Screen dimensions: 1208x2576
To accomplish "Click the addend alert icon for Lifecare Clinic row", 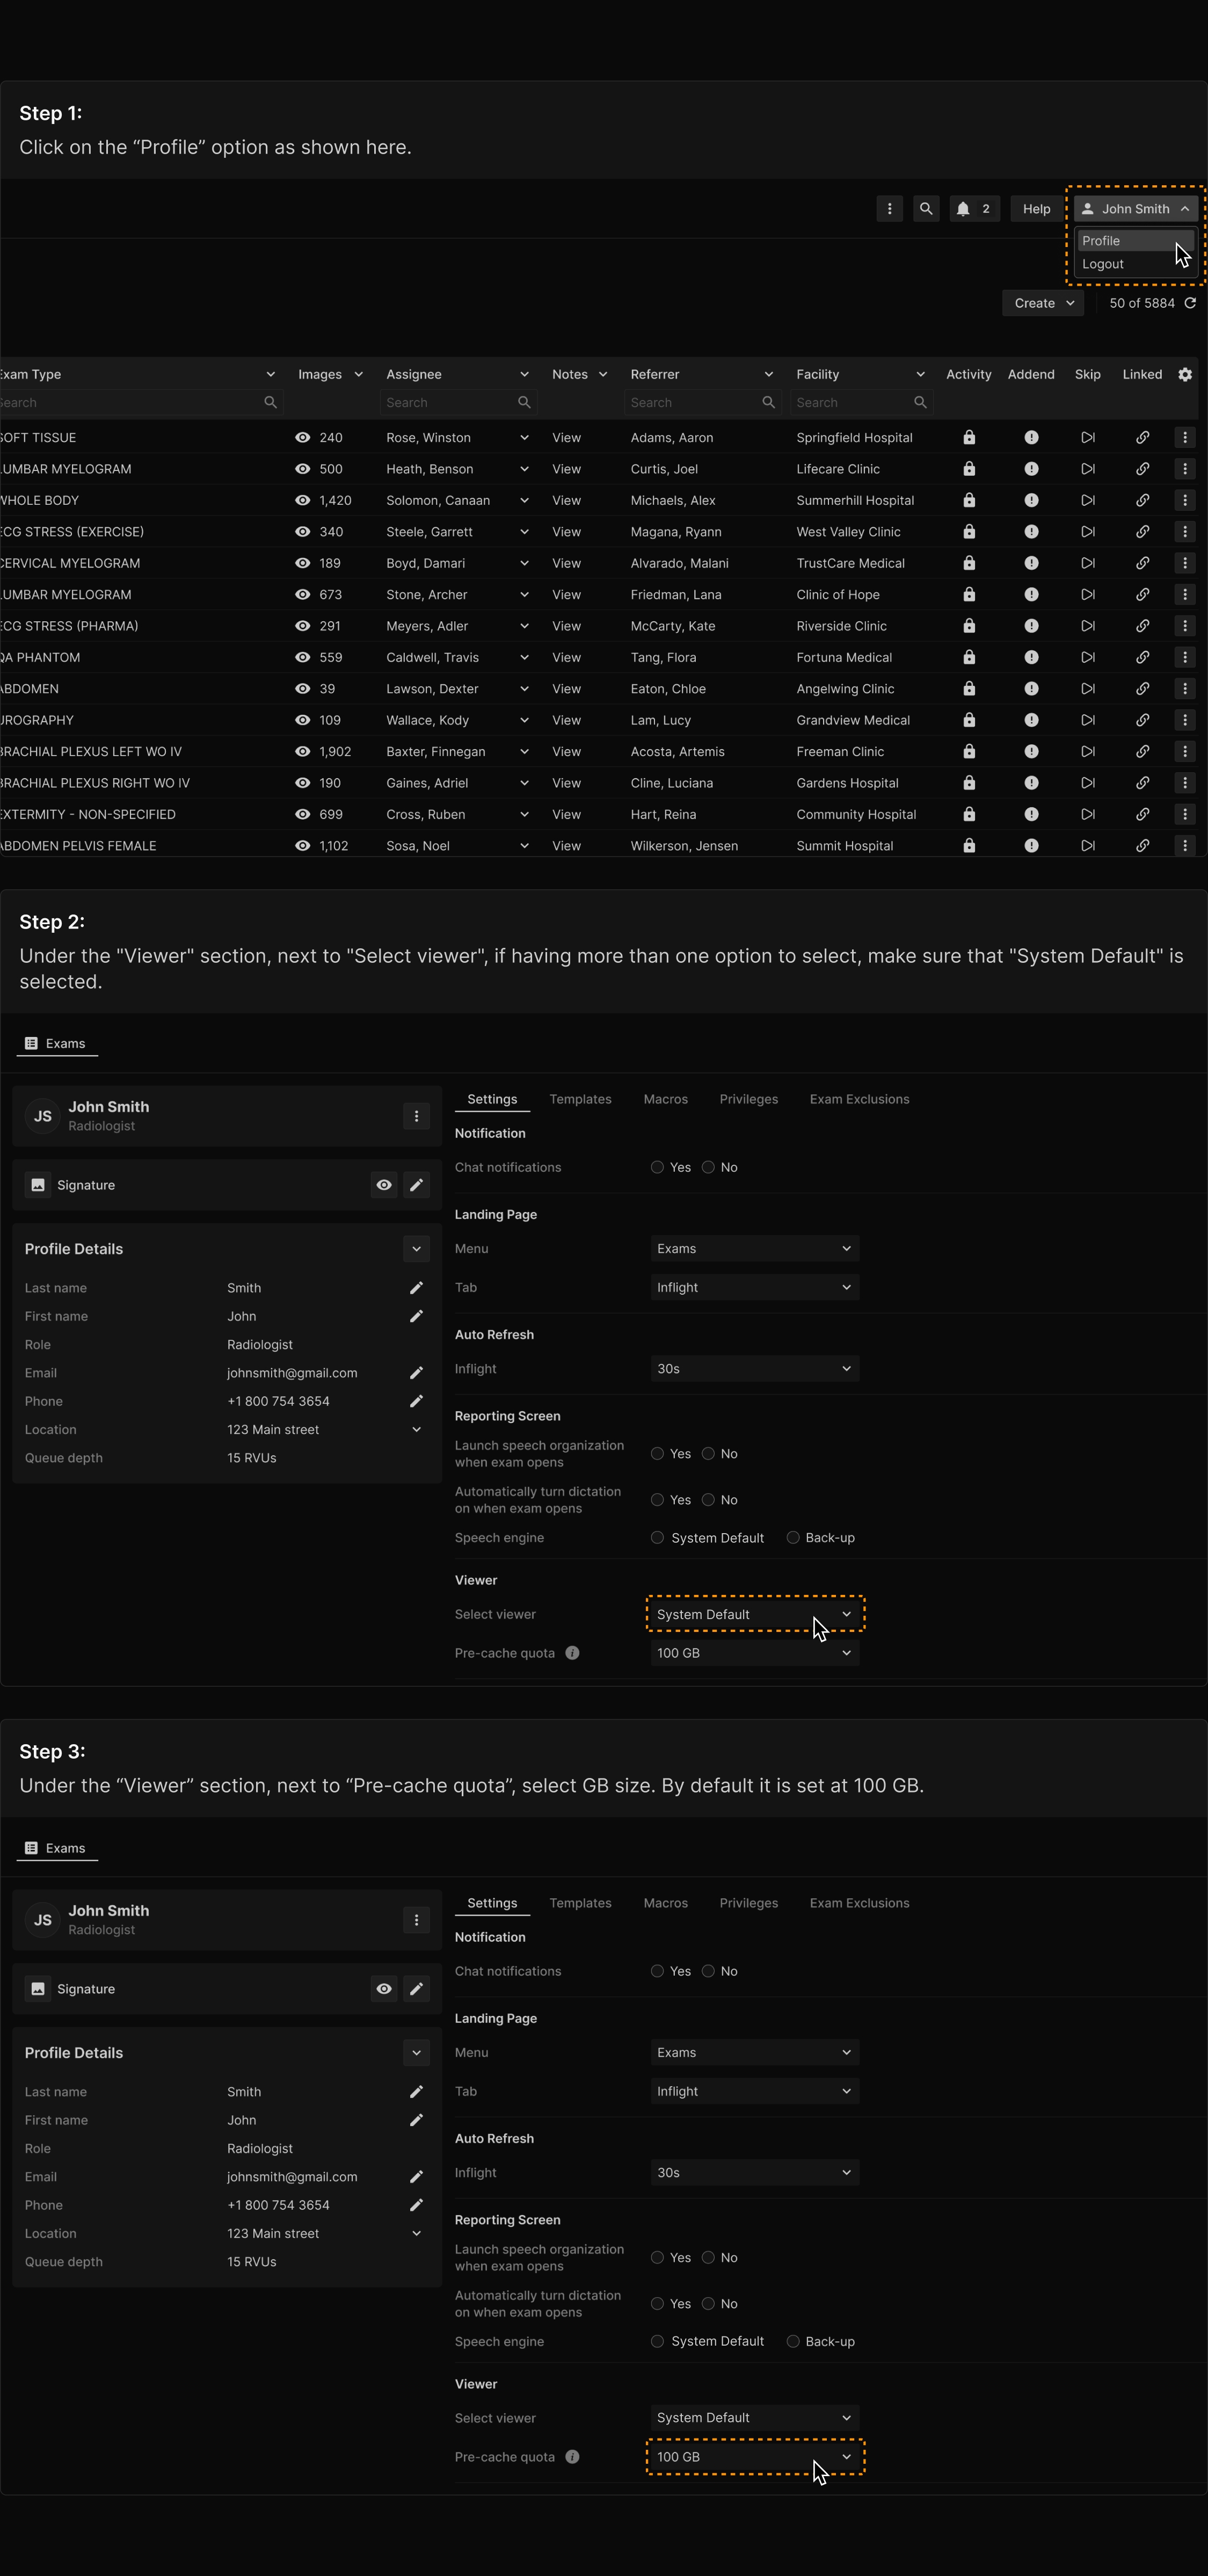I will pyautogui.click(x=1031, y=469).
